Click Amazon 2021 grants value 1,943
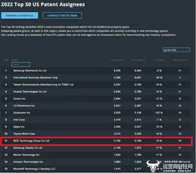 [138, 162]
